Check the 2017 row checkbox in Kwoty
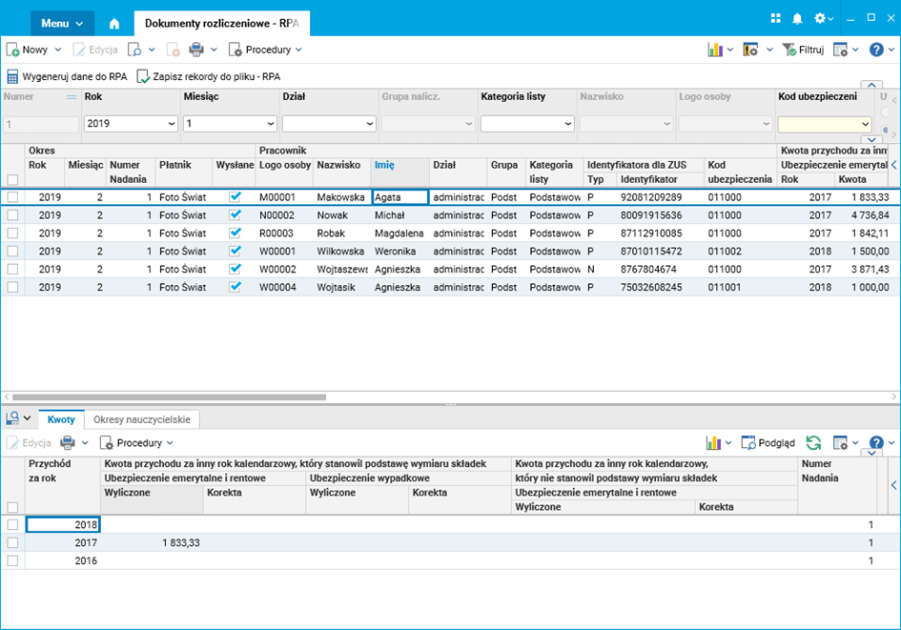The width and height of the screenshot is (901, 630). click(12, 543)
